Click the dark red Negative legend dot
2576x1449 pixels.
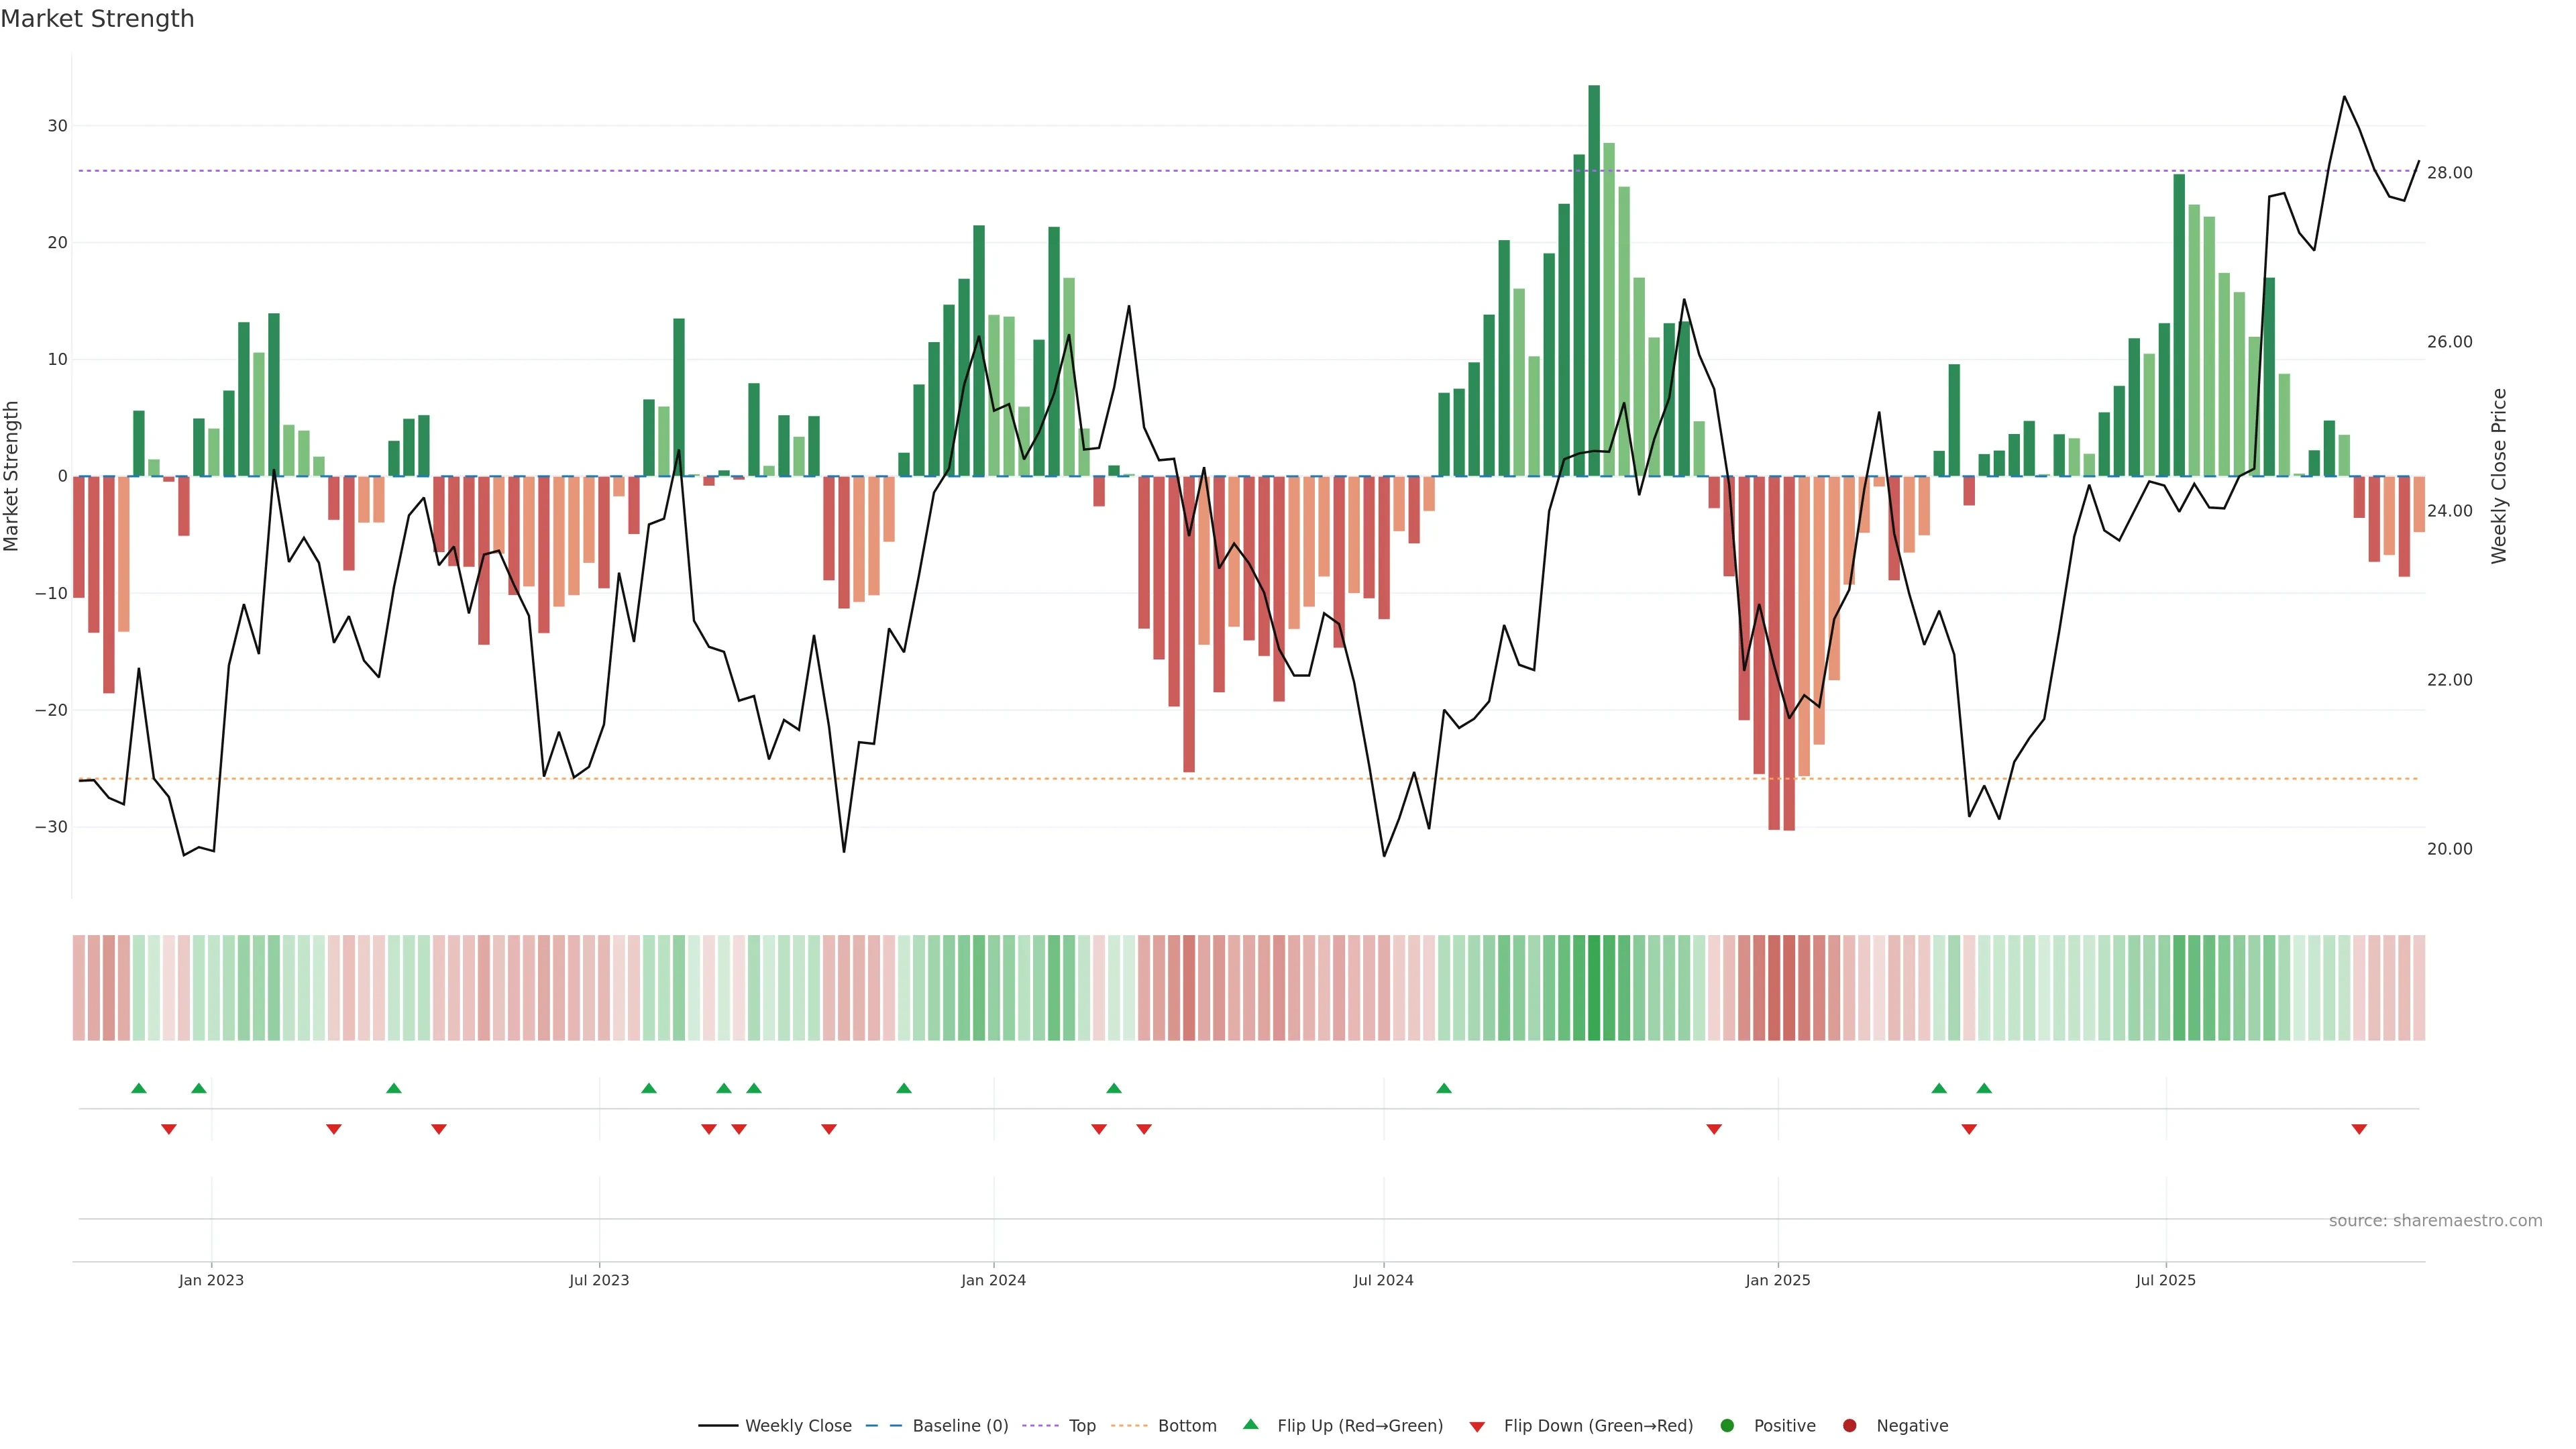click(x=1849, y=1426)
